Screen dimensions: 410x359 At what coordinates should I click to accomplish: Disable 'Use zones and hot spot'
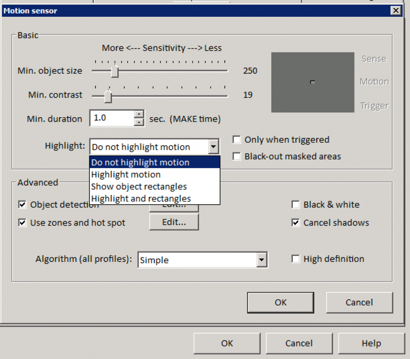point(22,223)
